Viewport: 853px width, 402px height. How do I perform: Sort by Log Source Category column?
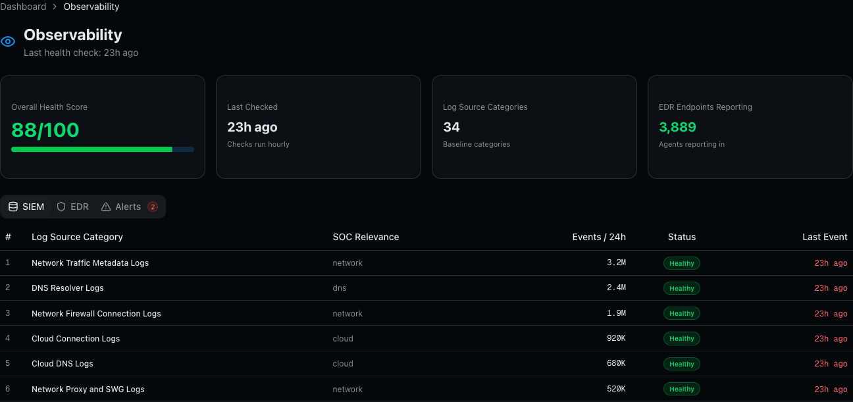77,237
